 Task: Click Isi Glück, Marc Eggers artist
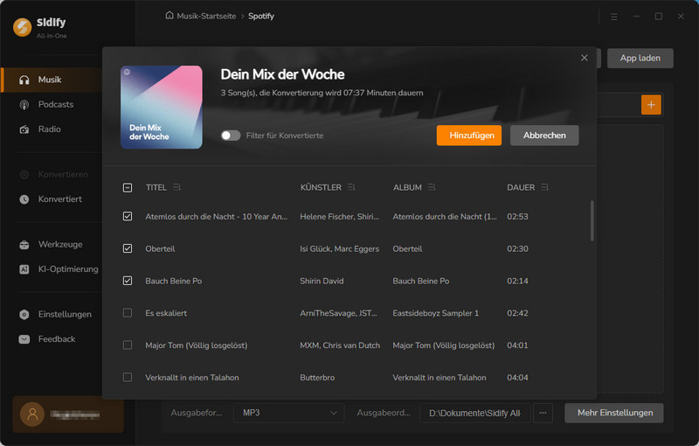coord(339,249)
